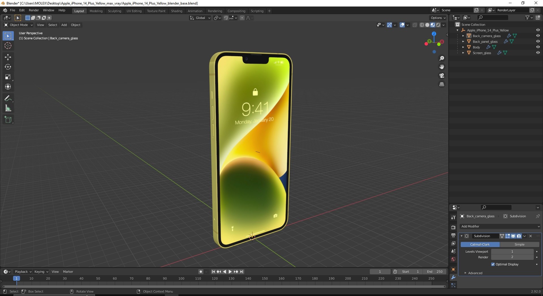Switch to the Shading workspace tab

pyautogui.click(x=176, y=11)
